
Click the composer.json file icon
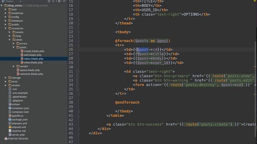(10, 108)
